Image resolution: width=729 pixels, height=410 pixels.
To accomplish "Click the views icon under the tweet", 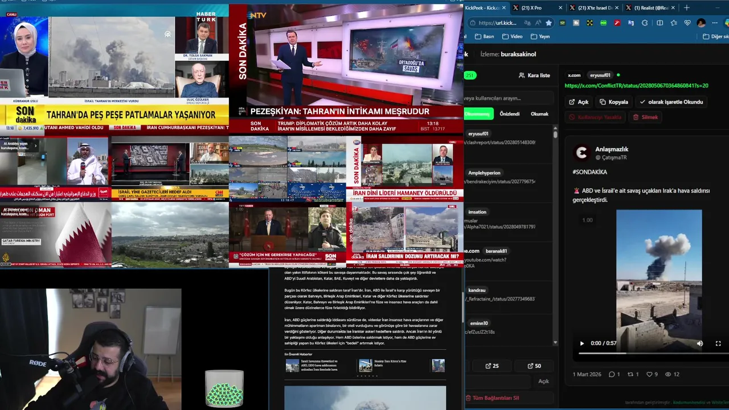I will [x=668, y=374].
